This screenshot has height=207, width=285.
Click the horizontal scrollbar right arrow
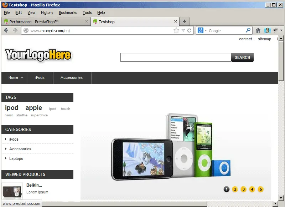(275, 203)
